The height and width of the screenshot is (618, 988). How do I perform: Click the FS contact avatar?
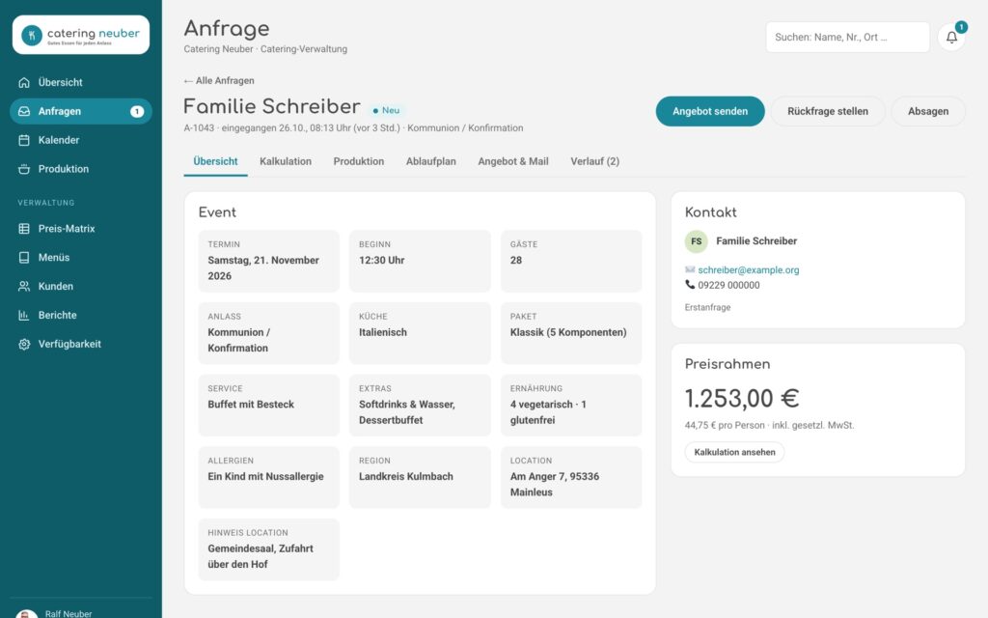coord(697,241)
